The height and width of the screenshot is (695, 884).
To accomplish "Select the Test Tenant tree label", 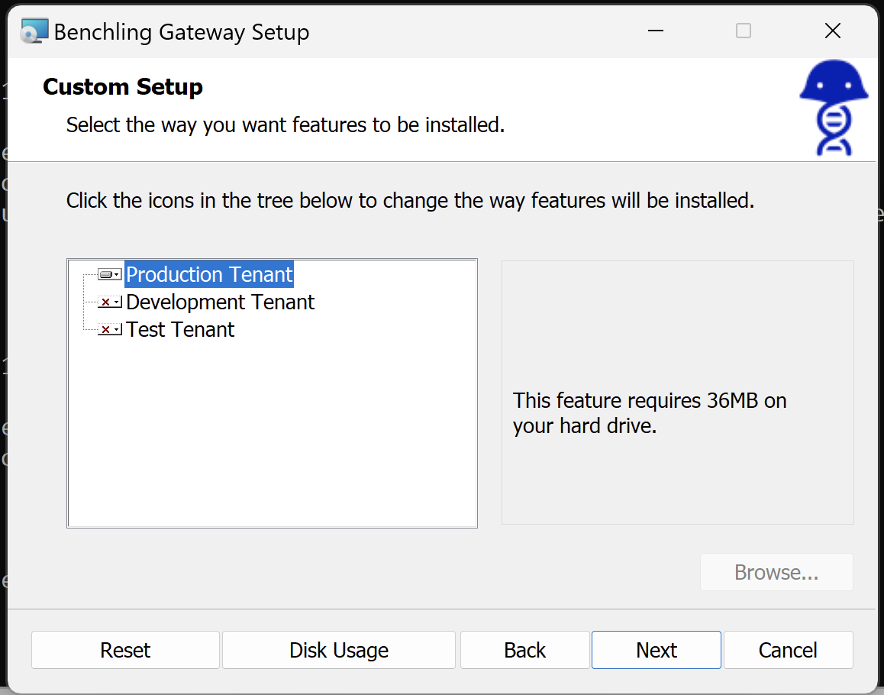I will pyautogui.click(x=180, y=330).
